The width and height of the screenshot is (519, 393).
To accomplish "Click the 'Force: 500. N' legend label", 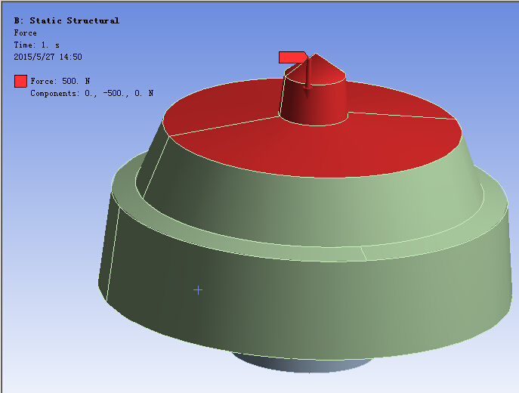I will [60, 81].
